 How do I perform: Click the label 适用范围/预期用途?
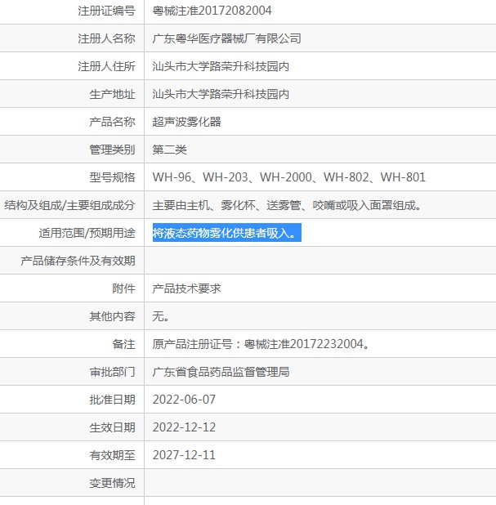(x=87, y=233)
